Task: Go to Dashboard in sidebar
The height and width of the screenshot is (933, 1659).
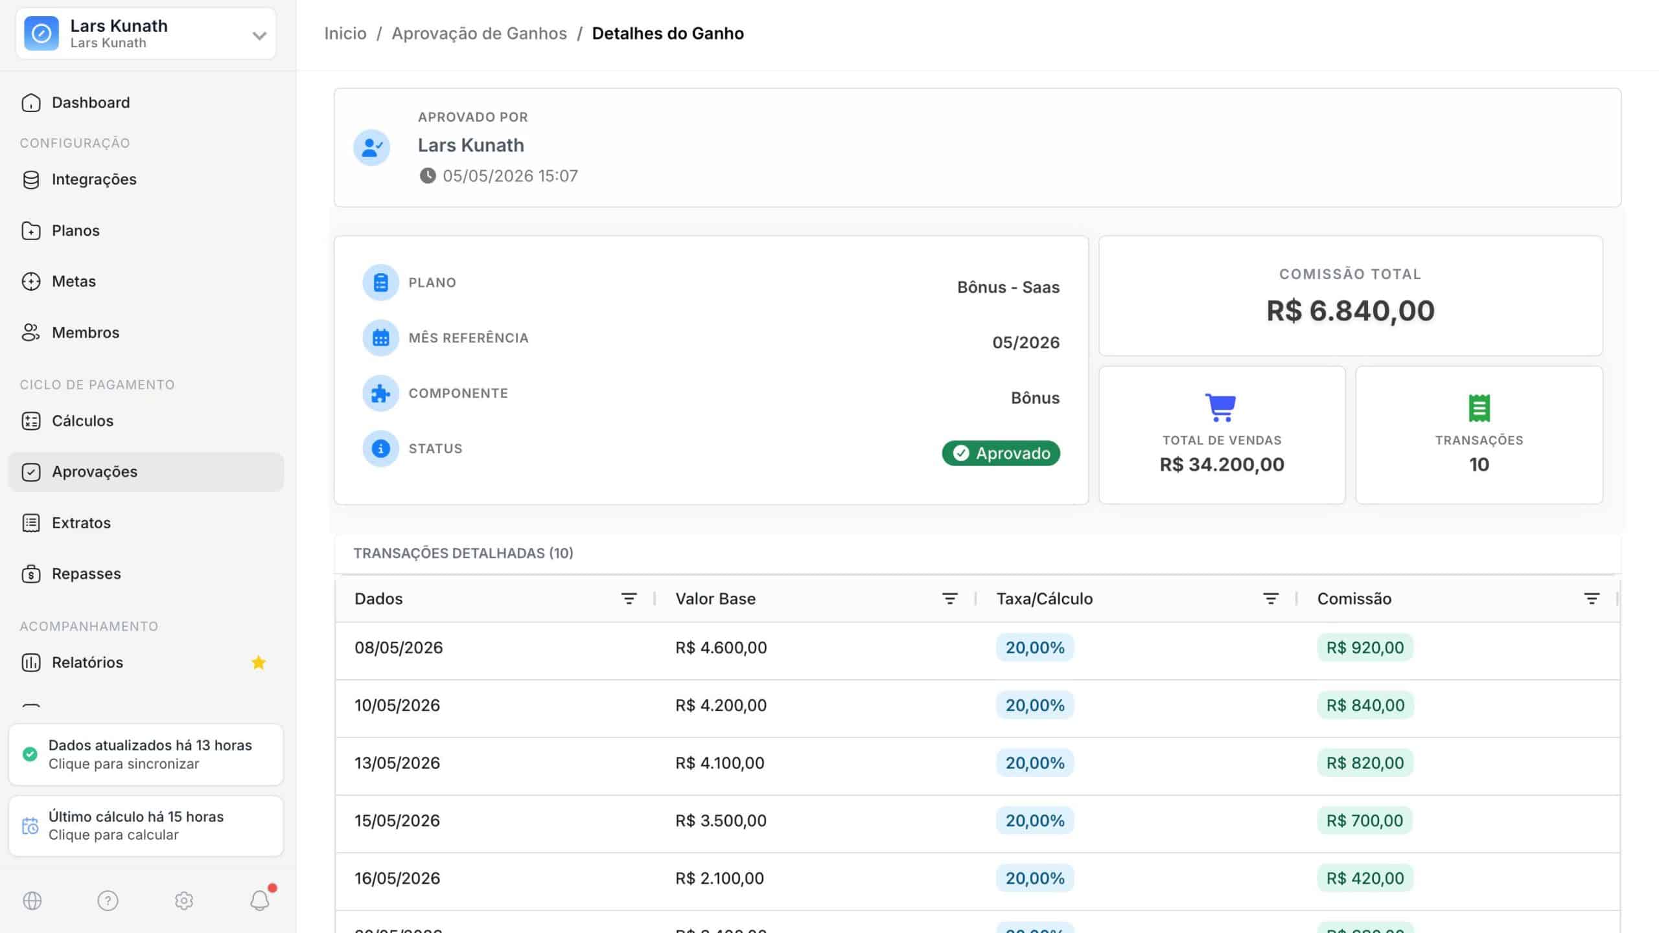Action: [146, 102]
